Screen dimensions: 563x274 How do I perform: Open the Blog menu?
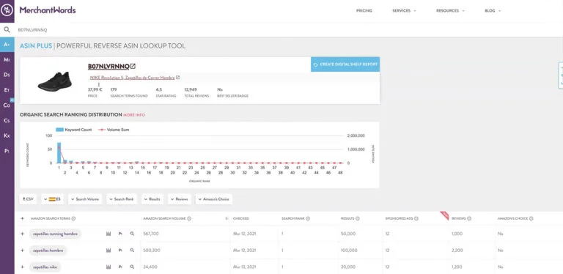(x=493, y=11)
